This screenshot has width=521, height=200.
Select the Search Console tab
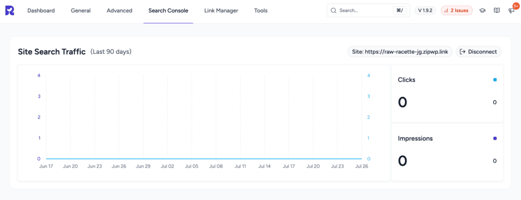168,11
